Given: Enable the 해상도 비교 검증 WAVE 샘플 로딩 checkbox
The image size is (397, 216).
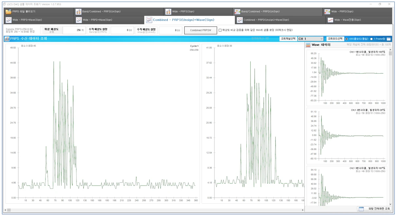Looking at the screenshot, I should click(x=220, y=30).
